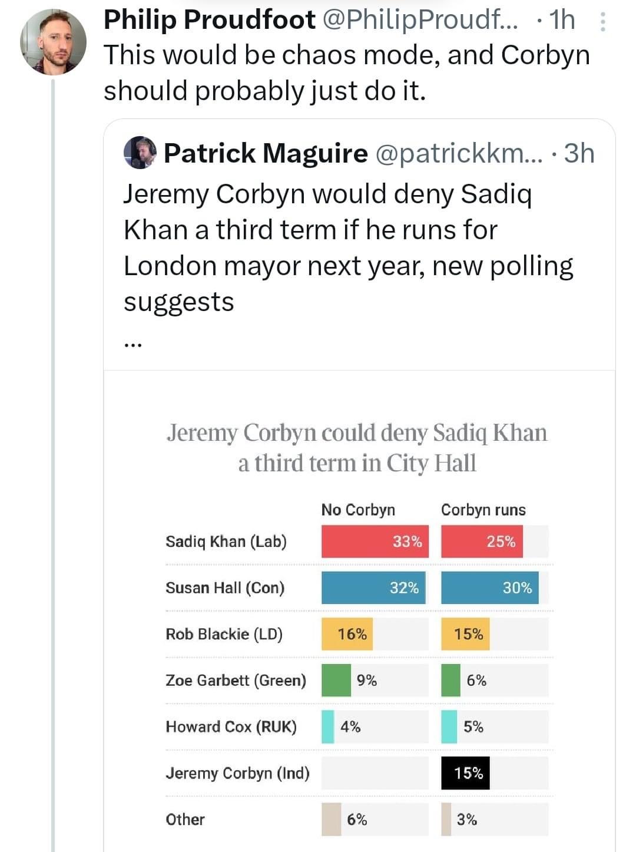Click Sadiq Khan's red 33% bar
The height and width of the screenshot is (852, 636).
[x=375, y=541]
